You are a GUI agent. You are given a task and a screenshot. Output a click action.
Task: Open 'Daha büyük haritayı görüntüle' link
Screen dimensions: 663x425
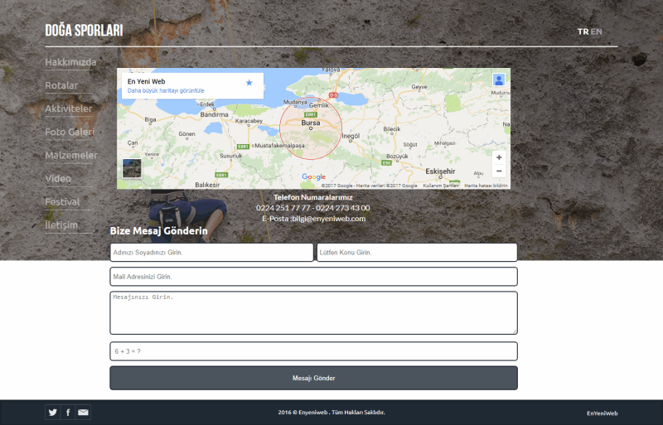[x=166, y=90]
